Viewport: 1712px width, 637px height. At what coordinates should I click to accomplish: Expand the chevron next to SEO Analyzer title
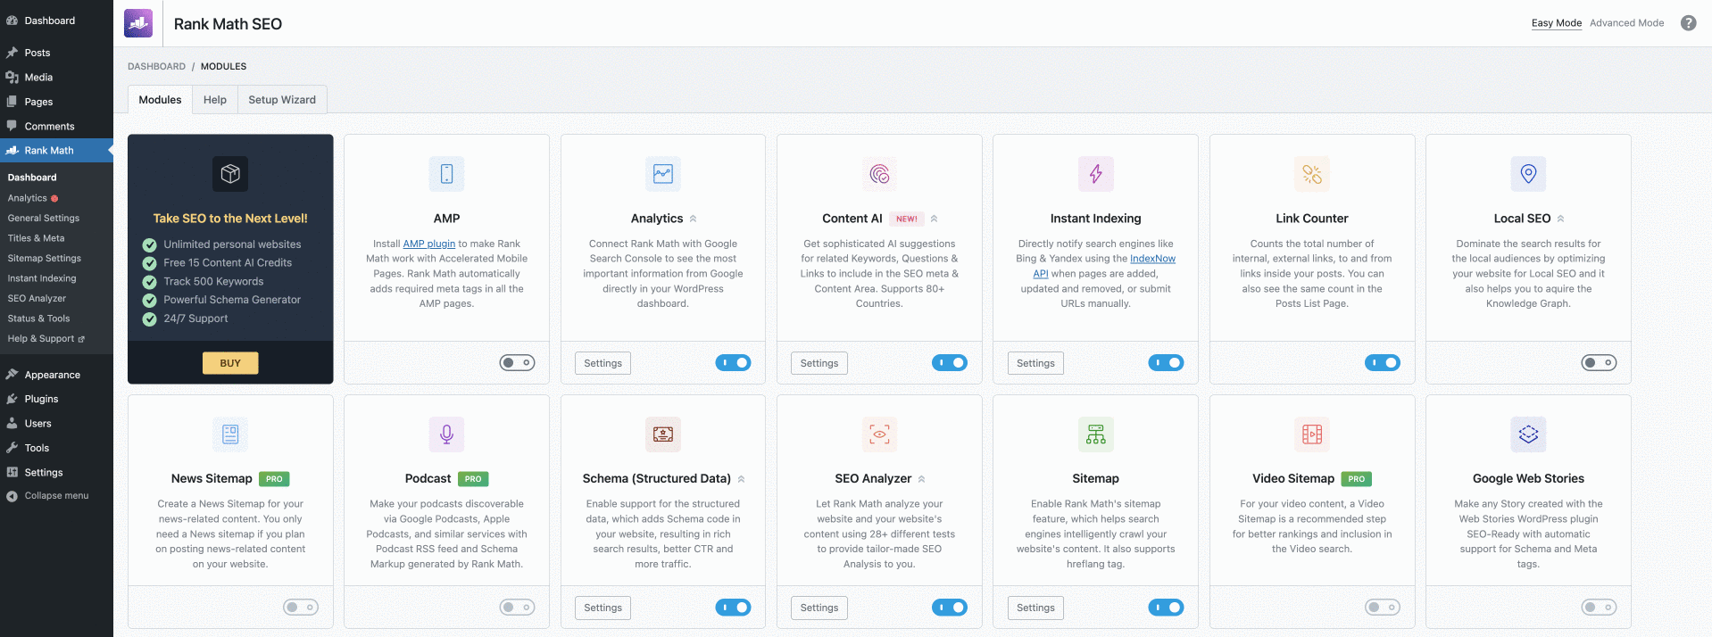pyautogui.click(x=921, y=479)
